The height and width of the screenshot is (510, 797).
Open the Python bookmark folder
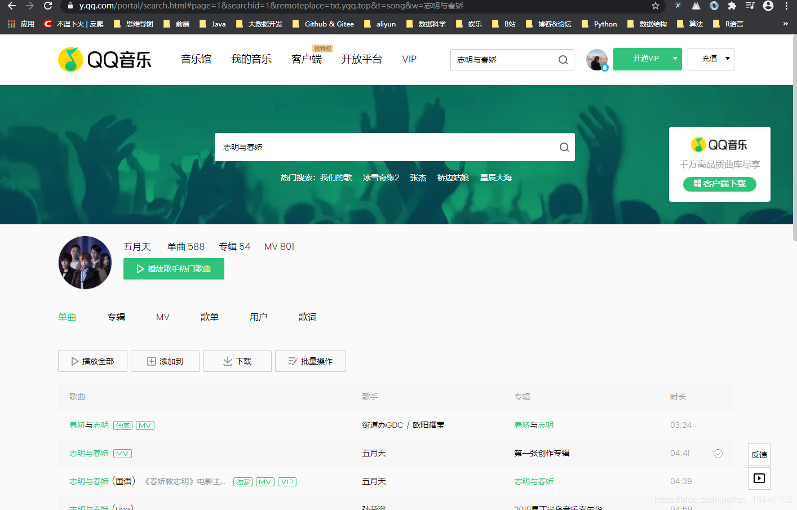(x=599, y=24)
